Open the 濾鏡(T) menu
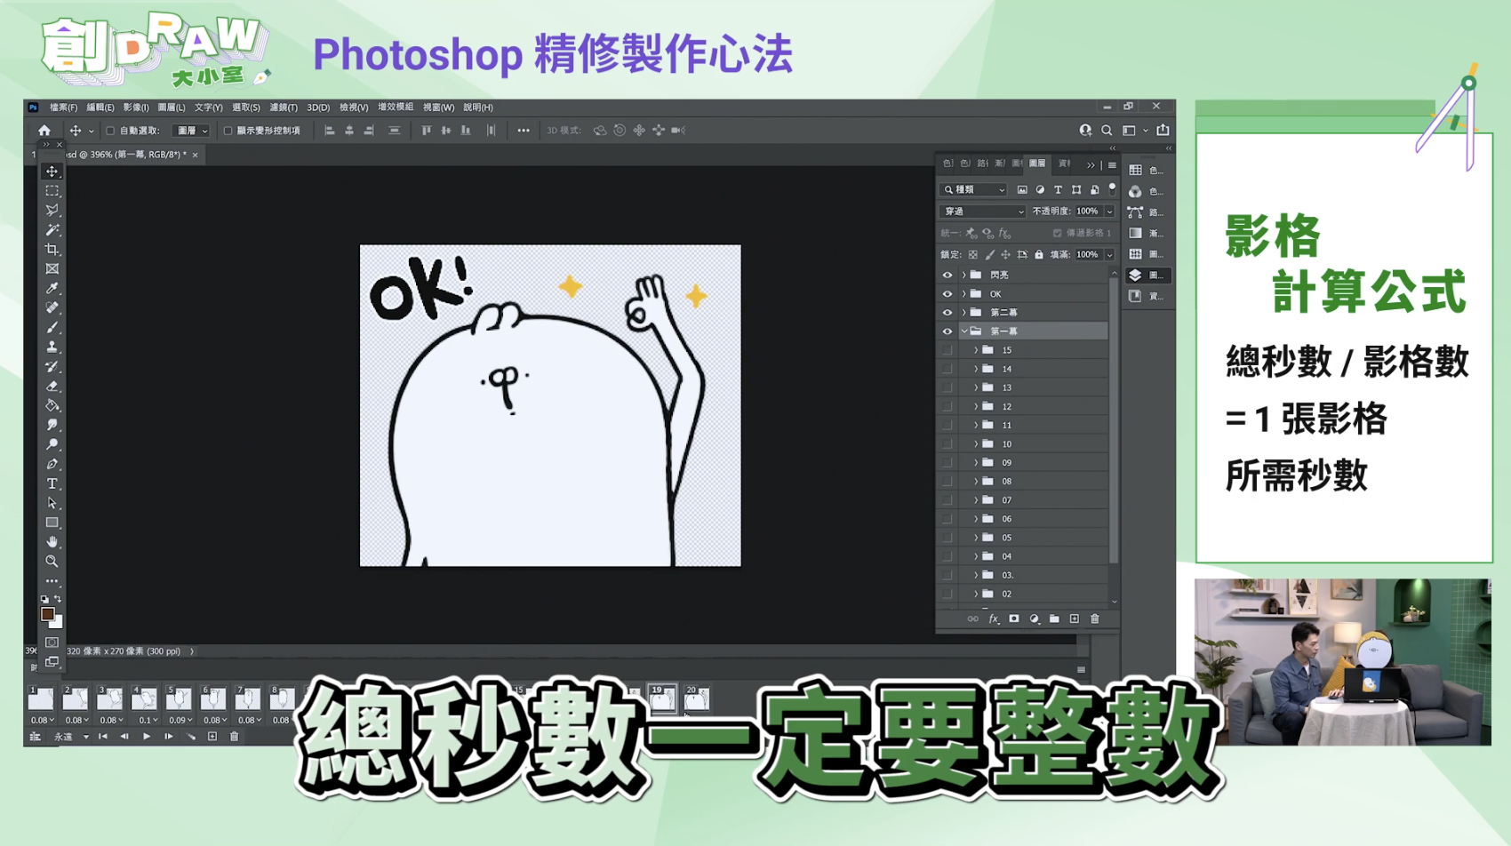Screen dimensions: 1511x846 point(284,108)
